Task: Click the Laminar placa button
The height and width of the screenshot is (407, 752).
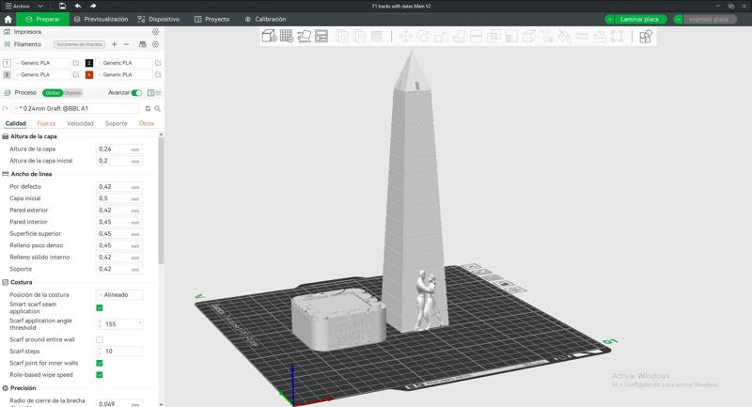Action: [640, 19]
